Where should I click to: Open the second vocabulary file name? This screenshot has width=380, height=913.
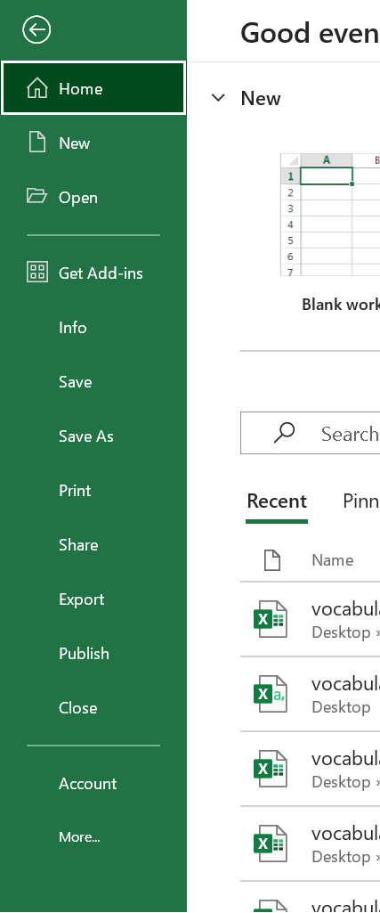345,683
